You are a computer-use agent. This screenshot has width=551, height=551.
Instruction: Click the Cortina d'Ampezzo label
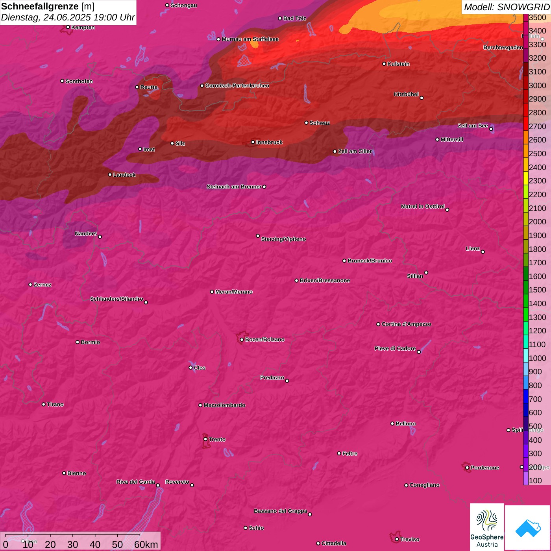click(406, 324)
